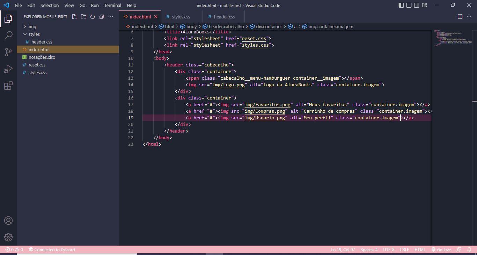Image resolution: width=477 pixels, height=255 pixels.
Task: Open the Go menu
Action: coord(82,5)
